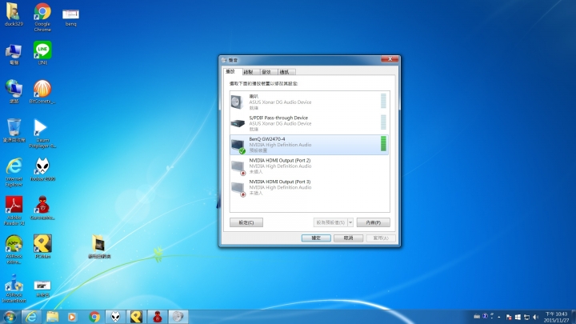The image size is (576, 324).
Task: Select NVIDIA HDMI Output (Port 2)
Action: click(309, 166)
